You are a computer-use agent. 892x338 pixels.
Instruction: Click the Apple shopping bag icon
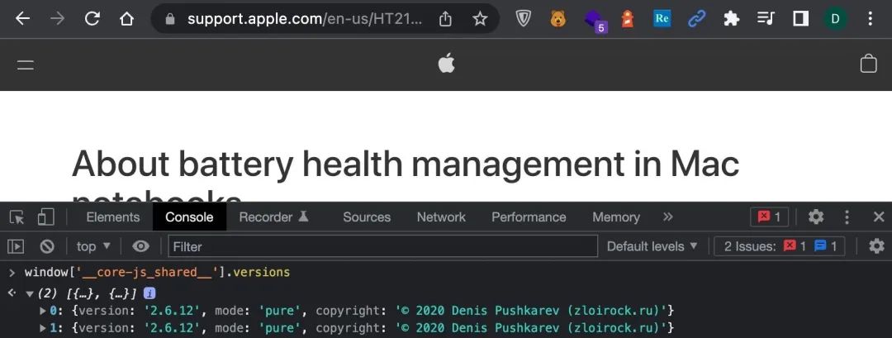click(868, 63)
